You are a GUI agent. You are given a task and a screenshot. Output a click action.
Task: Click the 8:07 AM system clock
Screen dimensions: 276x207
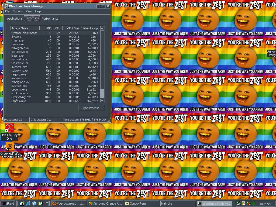(265, 204)
